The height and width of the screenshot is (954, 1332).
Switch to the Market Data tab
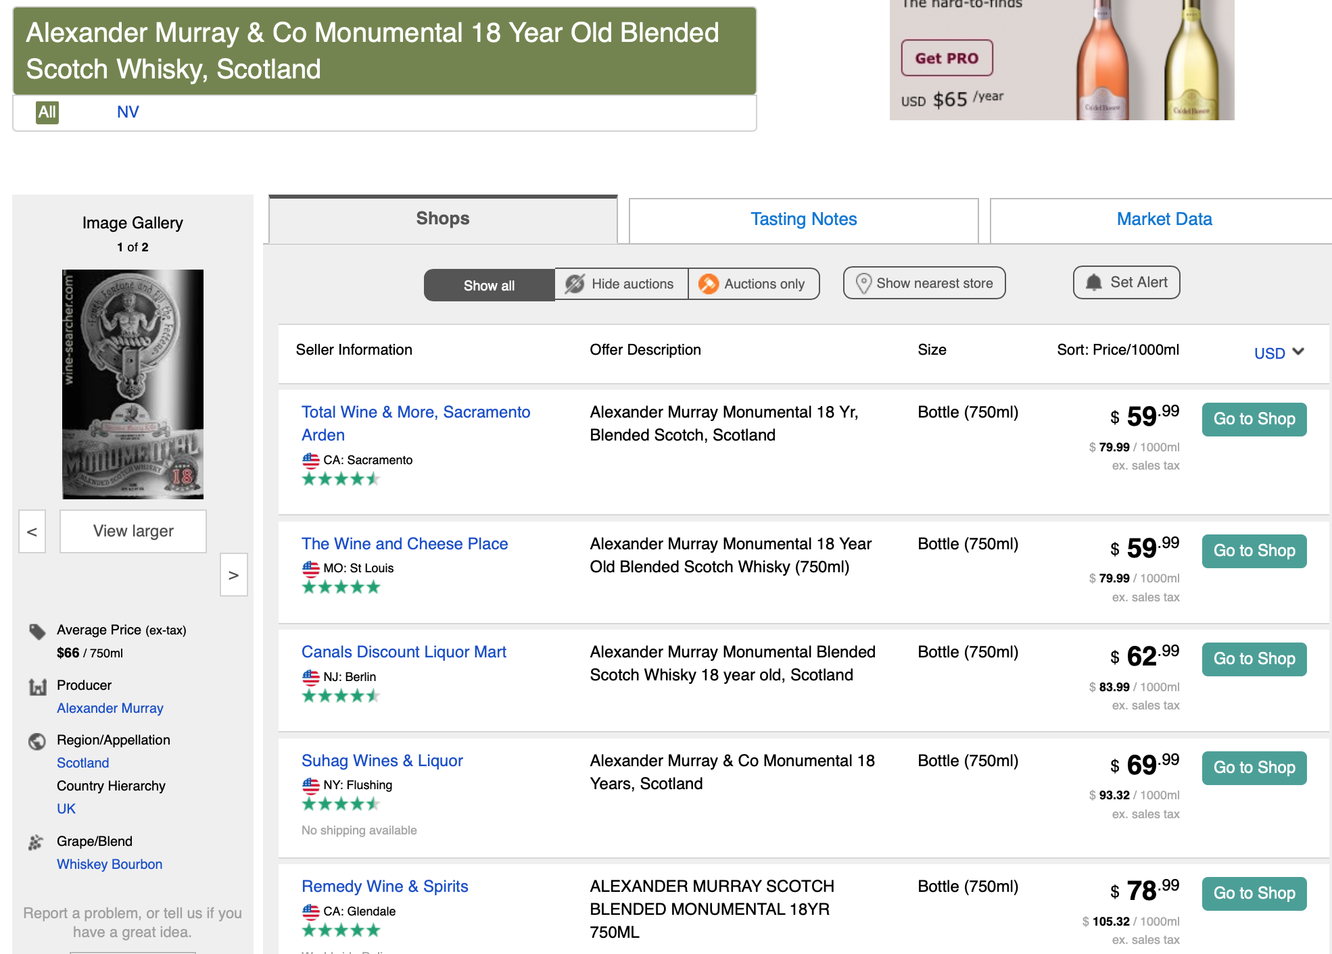tap(1163, 219)
